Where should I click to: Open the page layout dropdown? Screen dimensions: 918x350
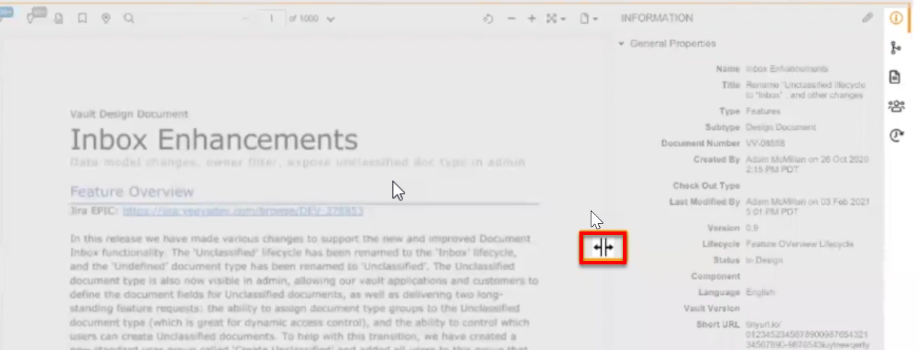tap(589, 19)
